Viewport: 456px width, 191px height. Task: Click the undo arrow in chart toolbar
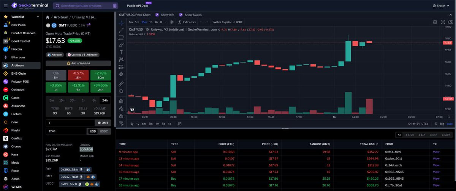pos(201,22)
